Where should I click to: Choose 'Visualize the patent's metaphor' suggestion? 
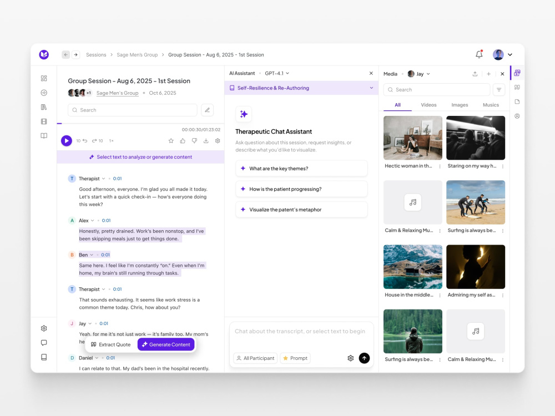[301, 210]
